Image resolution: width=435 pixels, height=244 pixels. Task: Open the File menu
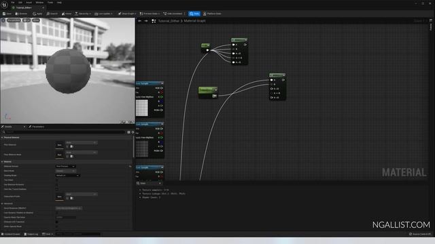(13, 3)
